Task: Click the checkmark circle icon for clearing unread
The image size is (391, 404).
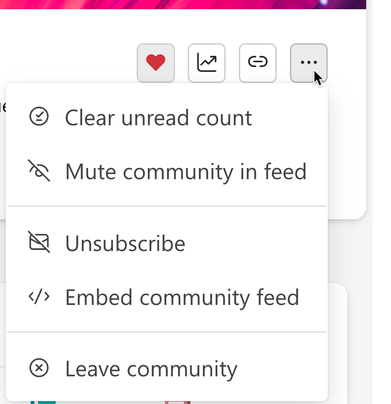Action: click(x=39, y=117)
